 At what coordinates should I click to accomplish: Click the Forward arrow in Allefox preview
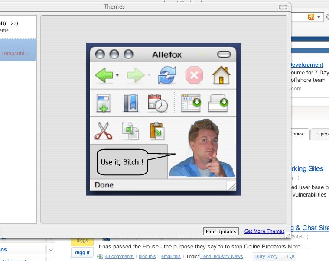(x=136, y=75)
